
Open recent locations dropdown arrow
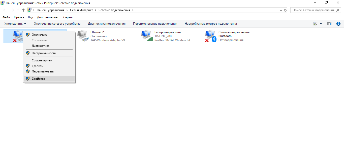(18, 10)
